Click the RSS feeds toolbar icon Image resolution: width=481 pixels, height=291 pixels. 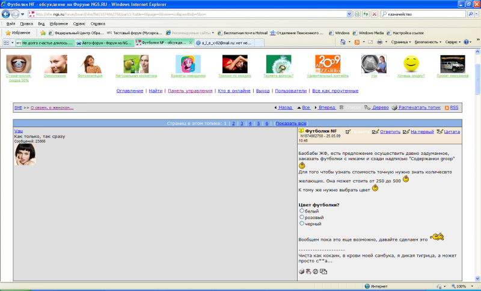point(357,42)
